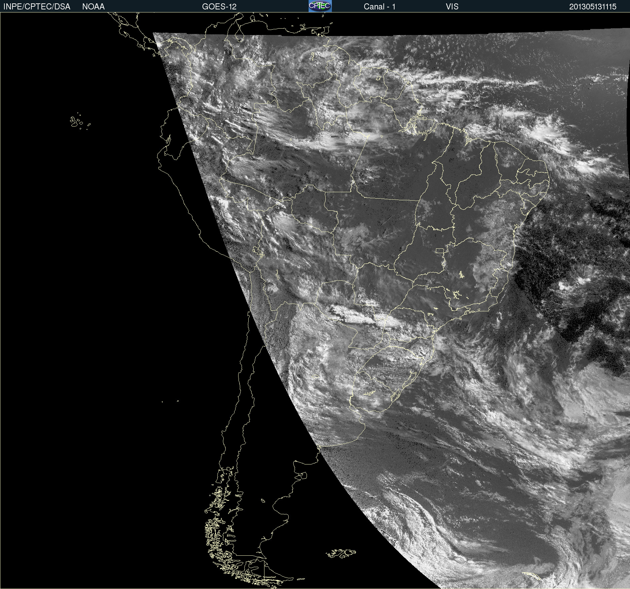
Task: Click the Canal - 1 label
Action: coord(379,7)
